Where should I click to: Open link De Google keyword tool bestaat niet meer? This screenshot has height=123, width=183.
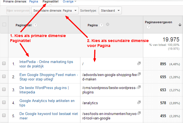pos(49,116)
